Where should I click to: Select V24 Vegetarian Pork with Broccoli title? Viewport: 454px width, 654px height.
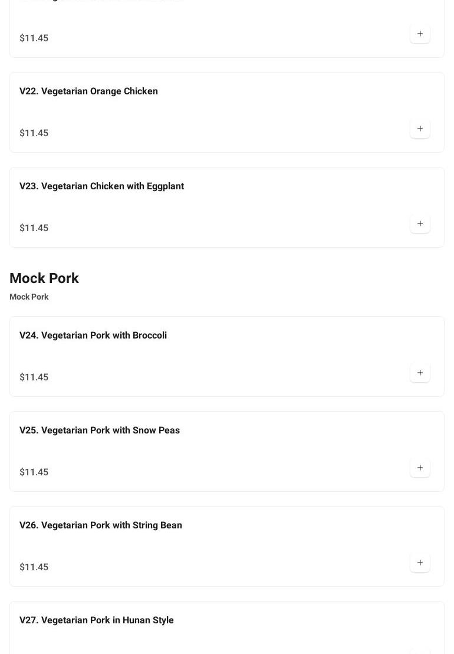point(93,336)
